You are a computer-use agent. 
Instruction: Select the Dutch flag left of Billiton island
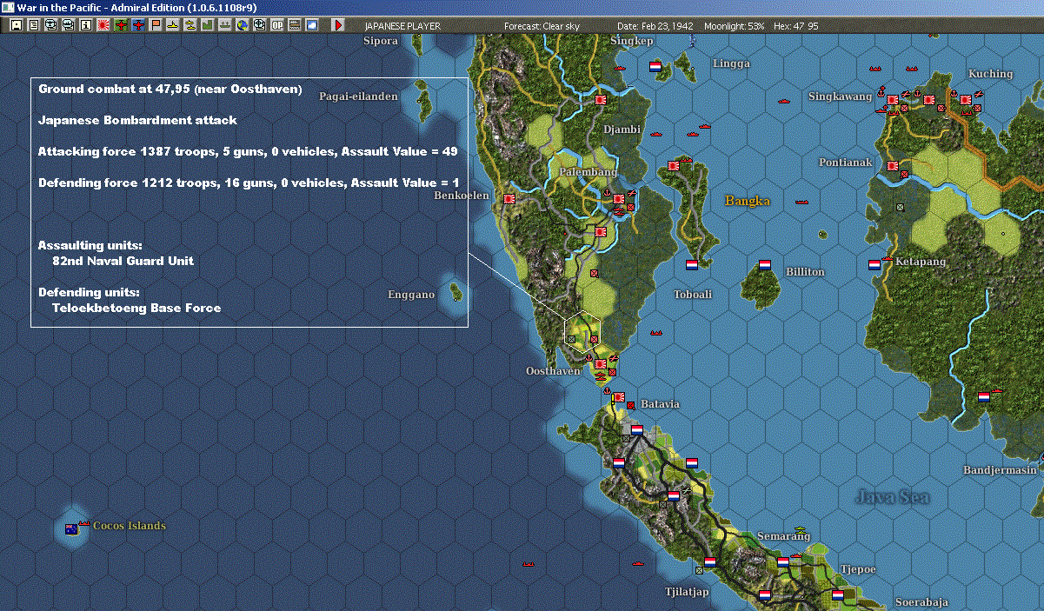tap(765, 264)
